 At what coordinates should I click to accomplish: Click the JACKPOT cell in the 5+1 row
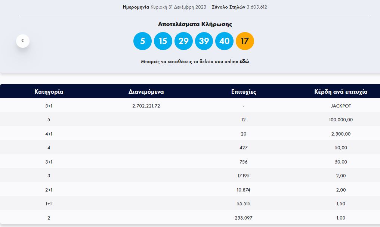pyautogui.click(x=341, y=106)
